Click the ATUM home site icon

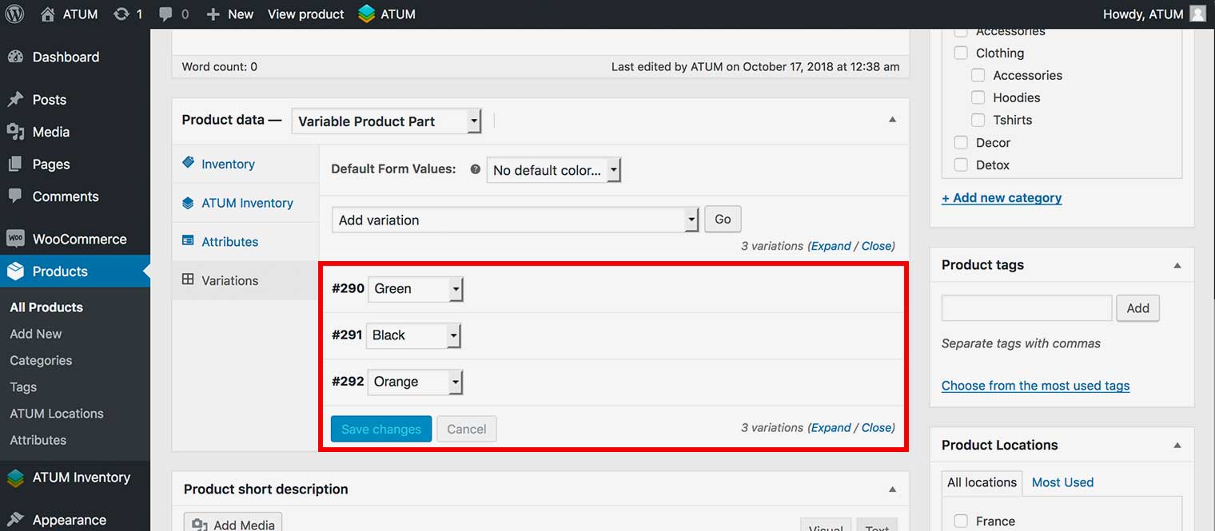(48, 14)
